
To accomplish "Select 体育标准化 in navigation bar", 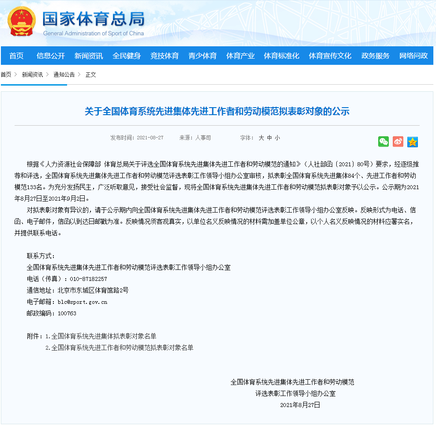I will pyautogui.click(x=282, y=56).
